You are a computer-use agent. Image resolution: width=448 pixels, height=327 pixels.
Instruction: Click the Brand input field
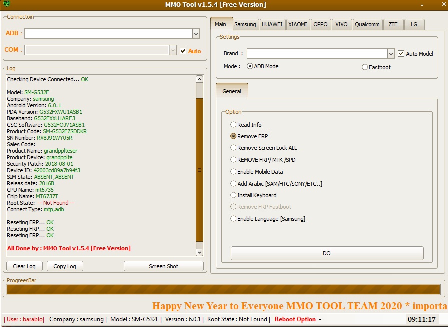point(317,54)
